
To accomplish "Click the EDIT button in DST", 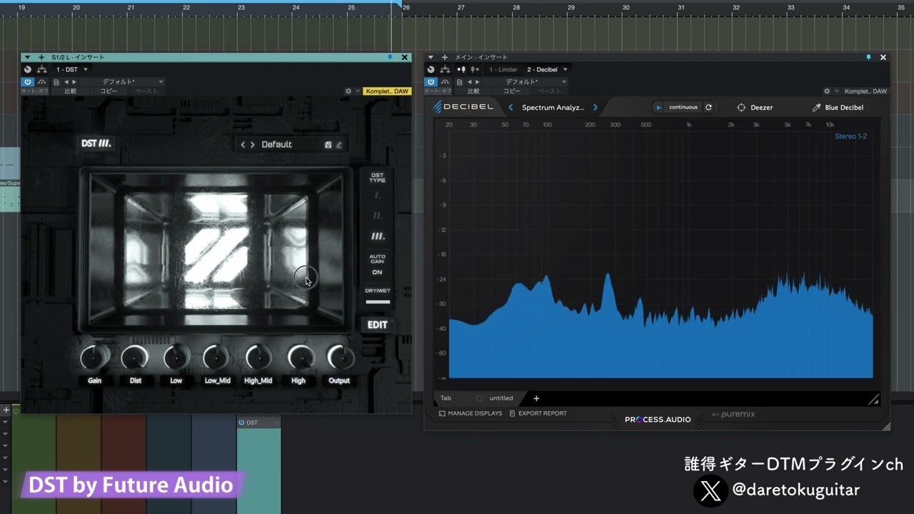I will 377,325.
